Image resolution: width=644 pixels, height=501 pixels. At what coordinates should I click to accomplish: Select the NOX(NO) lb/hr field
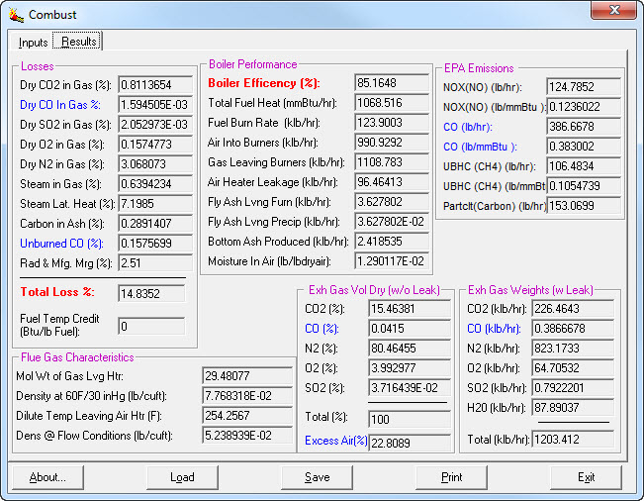[584, 87]
